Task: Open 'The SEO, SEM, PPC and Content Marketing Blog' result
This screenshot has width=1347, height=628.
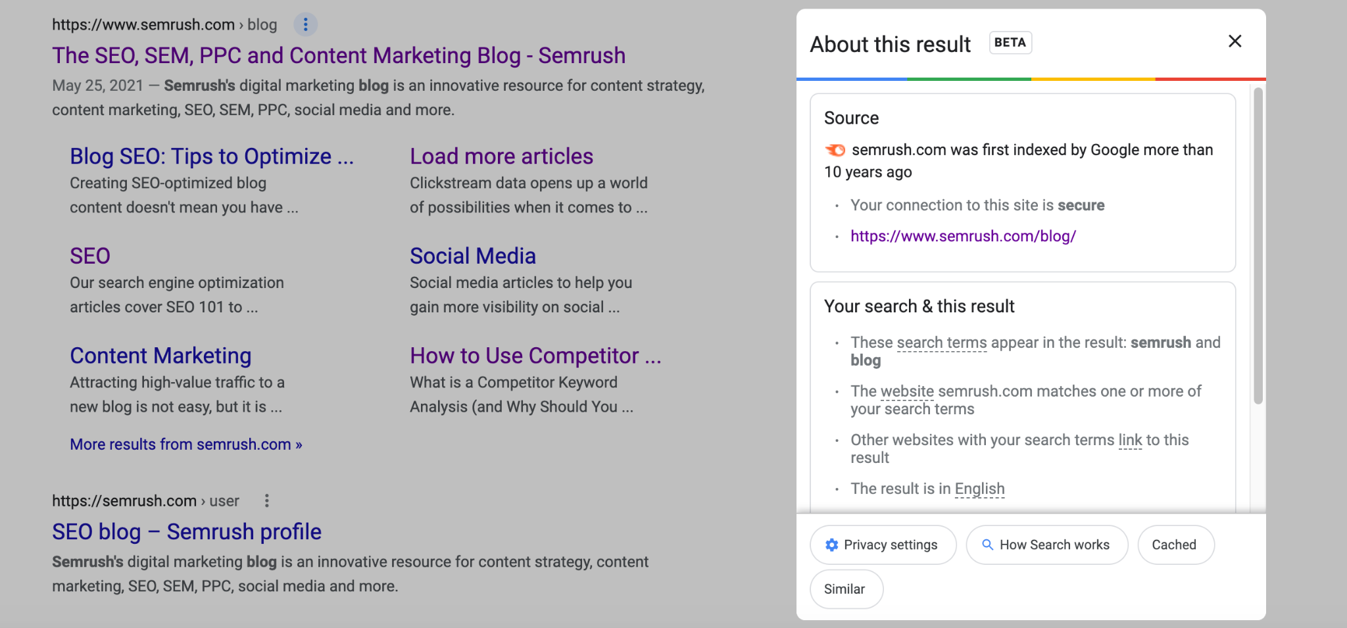Action: tap(339, 55)
